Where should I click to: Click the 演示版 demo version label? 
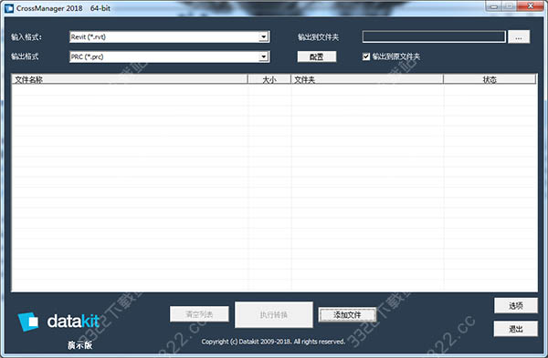point(80,345)
